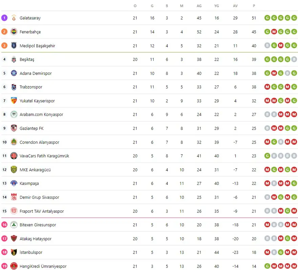Select the Trabzonspor team crest

pos(14,87)
